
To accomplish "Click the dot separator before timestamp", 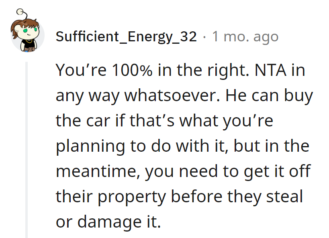I will point(204,37).
